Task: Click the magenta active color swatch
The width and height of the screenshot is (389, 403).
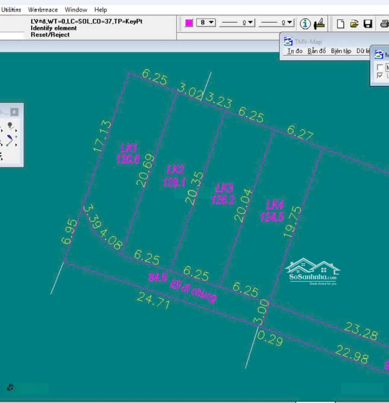Action: 189,23
